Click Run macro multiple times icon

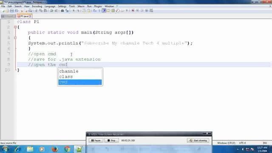(x=147, y=11)
